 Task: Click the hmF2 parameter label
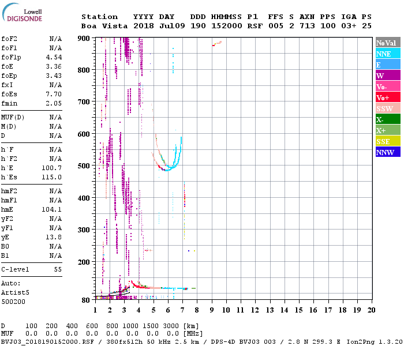click(x=9, y=191)
